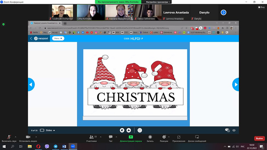The image size is (267, 150).
Task: Open Nearpod quick activity puzzle icon
Action: [129, 130]
